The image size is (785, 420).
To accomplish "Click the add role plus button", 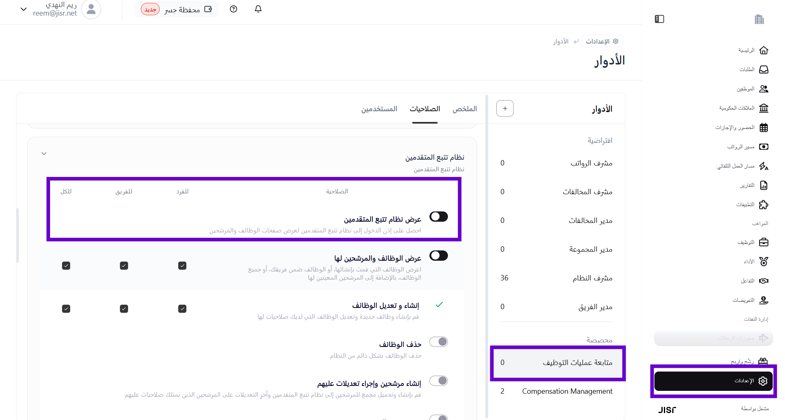I will click(x=505, y=108).
